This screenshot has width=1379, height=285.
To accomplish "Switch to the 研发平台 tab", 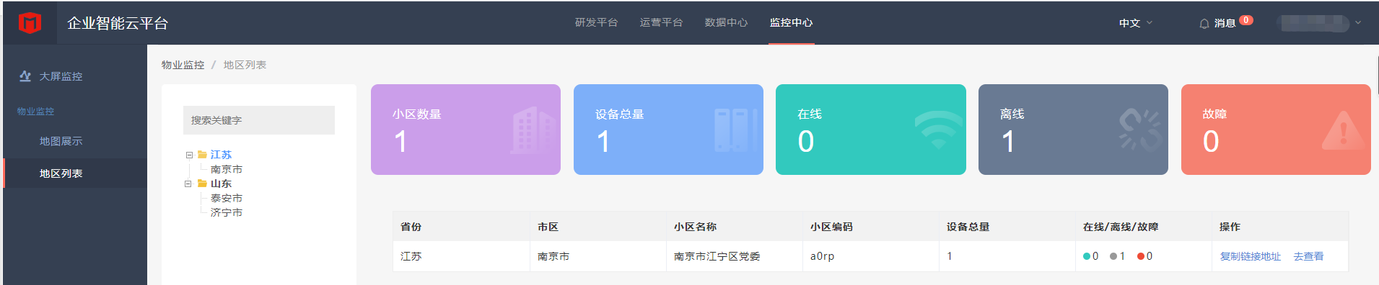I will pyautogui.click(x=596, y=22).
